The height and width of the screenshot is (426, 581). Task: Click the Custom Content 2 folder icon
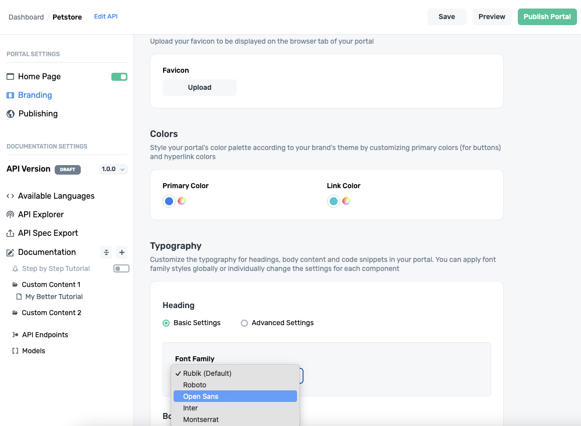tap(15, 313)
